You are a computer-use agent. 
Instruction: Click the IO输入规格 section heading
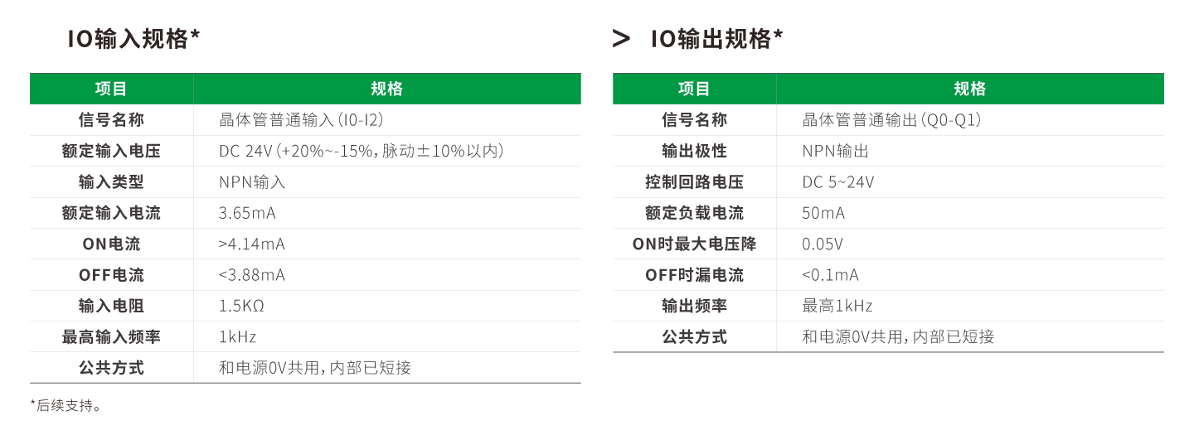(133, 38)
